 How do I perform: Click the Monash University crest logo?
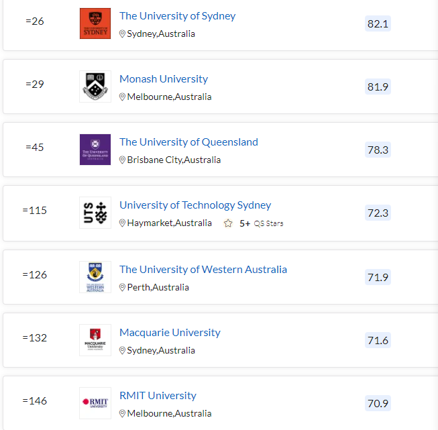point(95,87)
